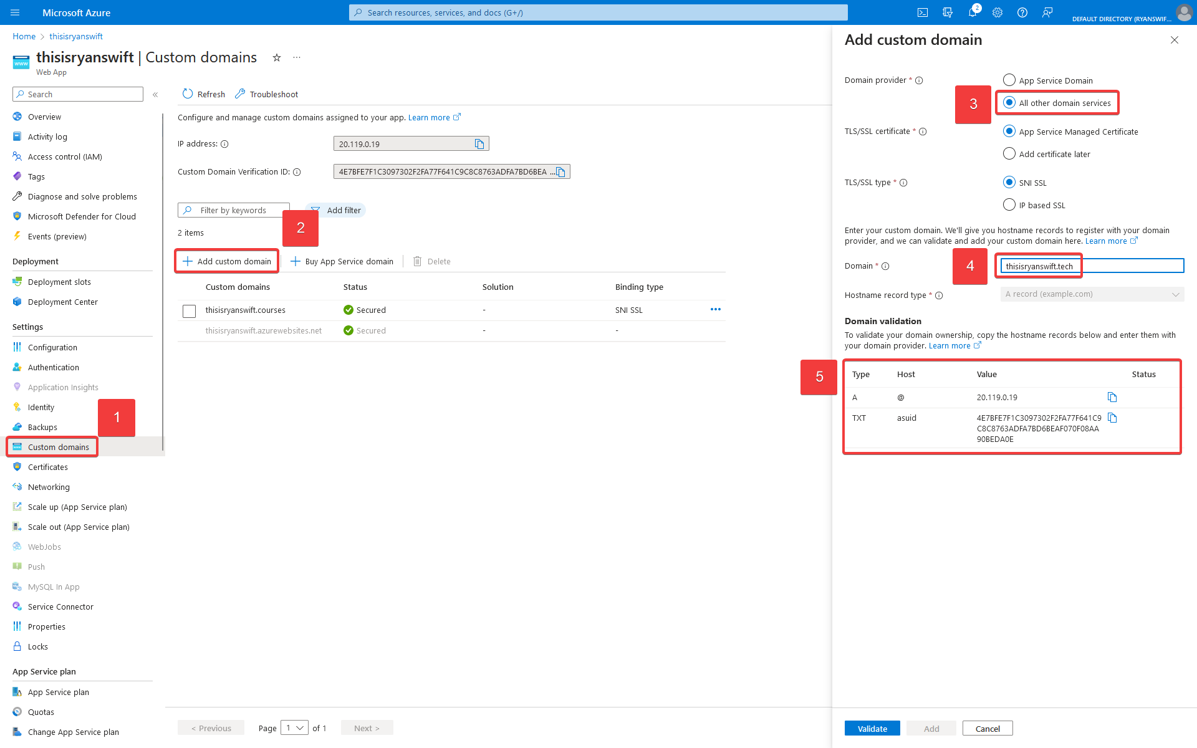
Task: Open portal settings gear
Action: (x=997, y=12)
